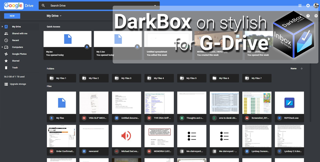Screen dimensions: 320x162
Task: Click the Shared with me people icon
Action: point(6,34)
